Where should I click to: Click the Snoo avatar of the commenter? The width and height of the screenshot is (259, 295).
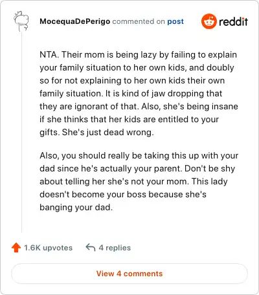21,21
